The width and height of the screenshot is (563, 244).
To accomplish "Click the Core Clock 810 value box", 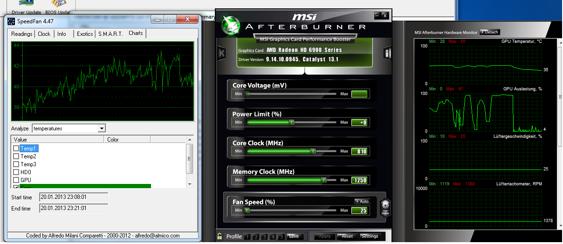I will 359,151.
